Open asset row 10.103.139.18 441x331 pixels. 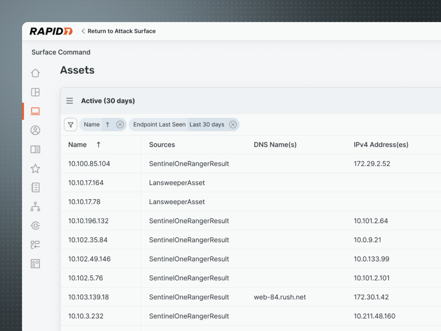[89, 297]
